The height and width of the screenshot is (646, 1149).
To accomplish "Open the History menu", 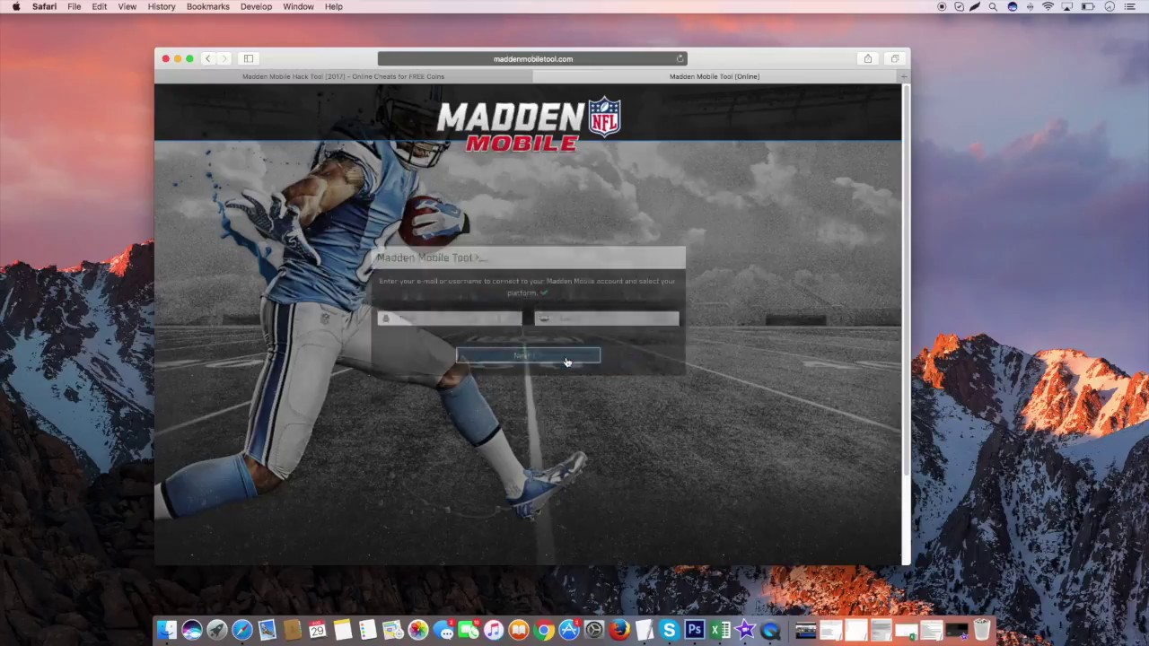I will (162, 6).
